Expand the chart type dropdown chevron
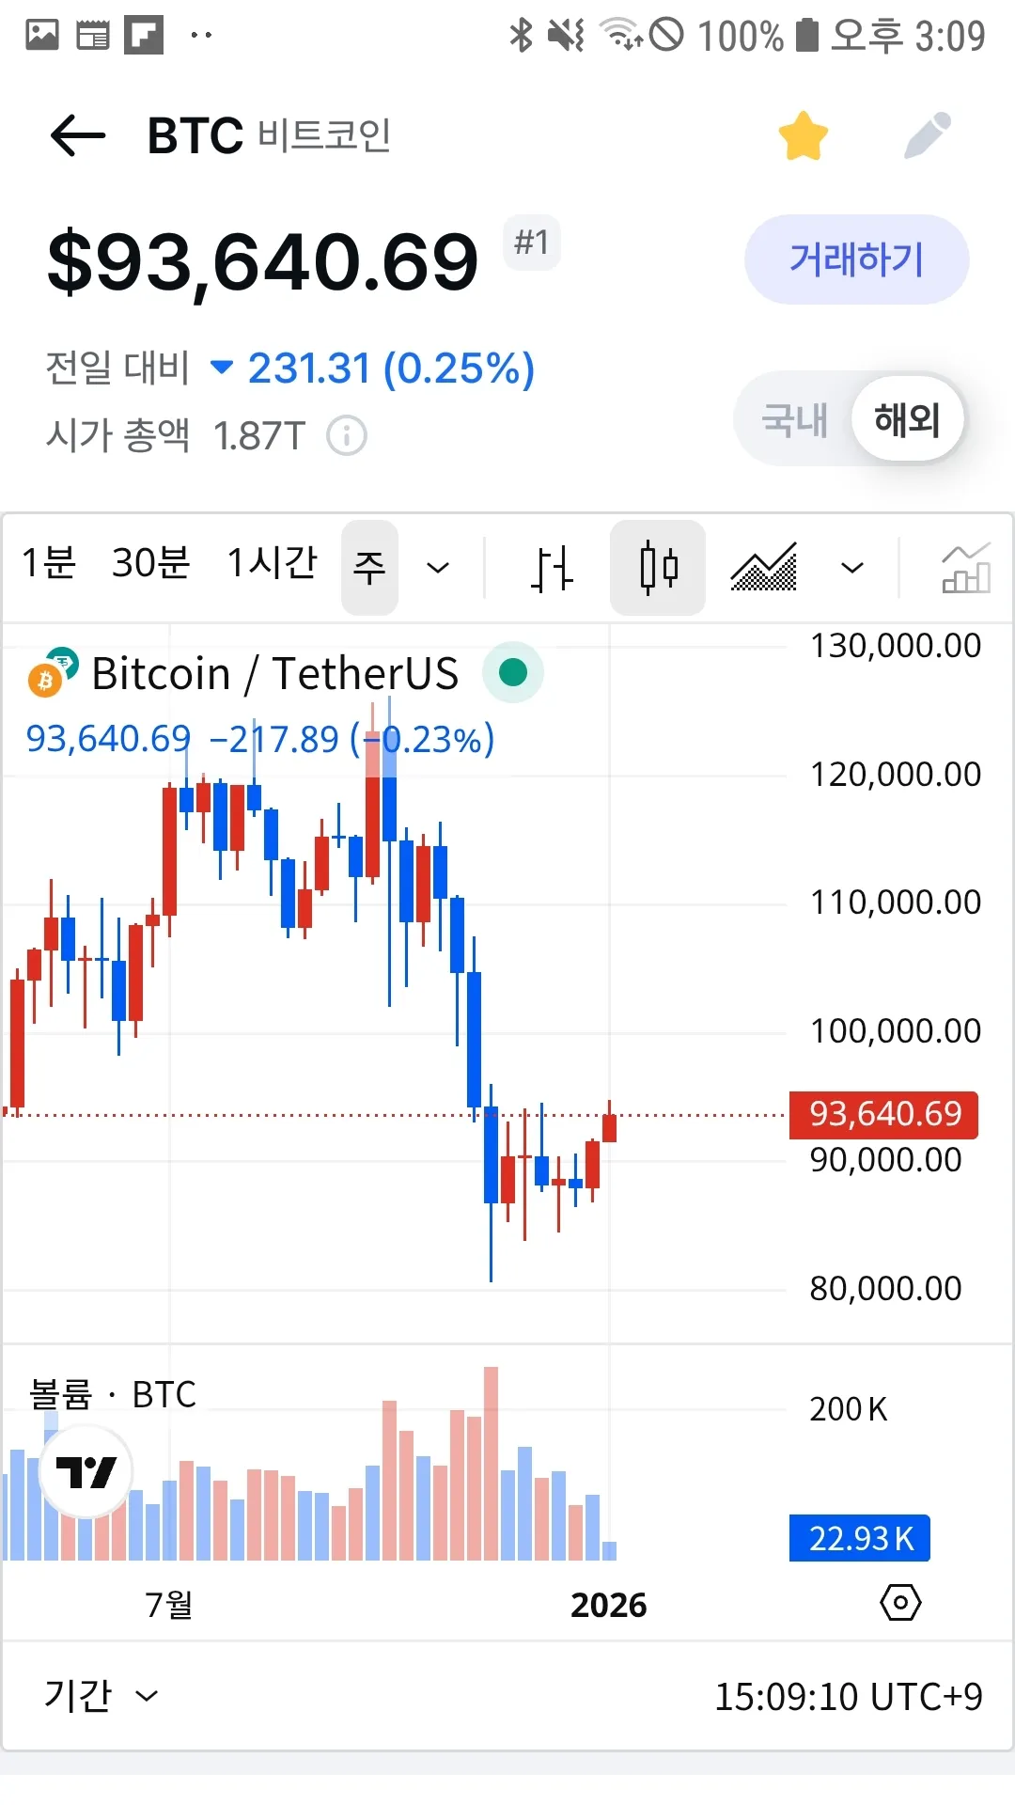Viewport: 1015px width, 1805px height. 852,568
